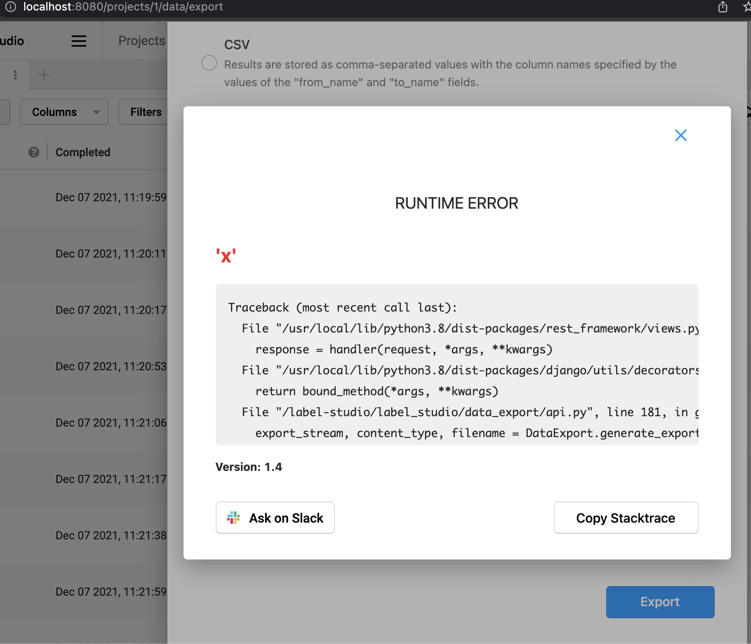Copy the error stacktrace
The height and width of the screenshot is (644, 751).
click(625, 518)
